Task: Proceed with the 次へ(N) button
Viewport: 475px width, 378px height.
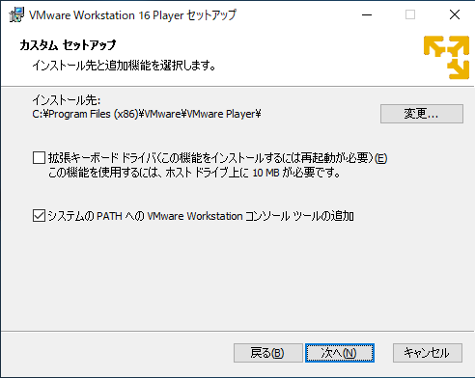Action: coord(340,353)
